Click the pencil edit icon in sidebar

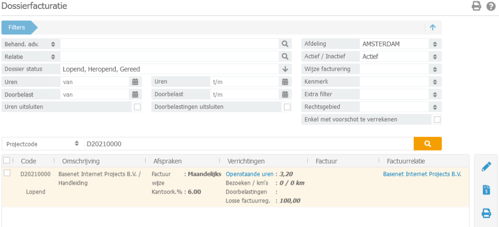point(486,167)
